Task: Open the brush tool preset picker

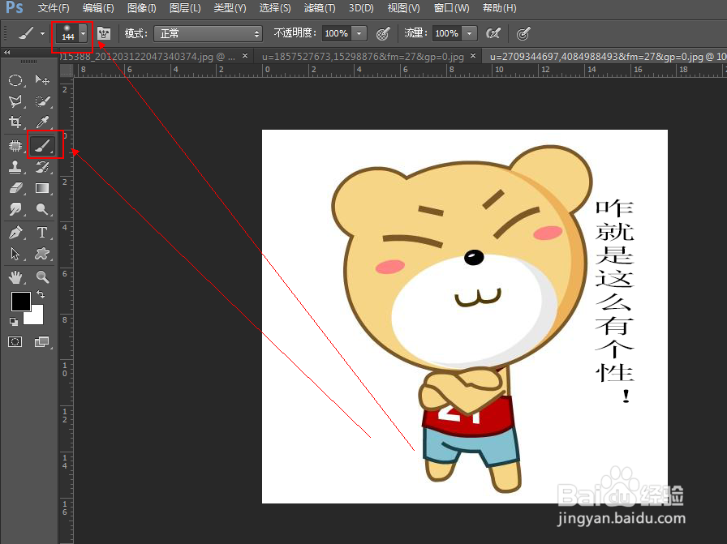Action: [31, 33]
